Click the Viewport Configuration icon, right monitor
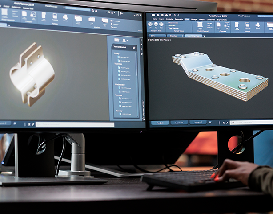 (x=200, y=25)
